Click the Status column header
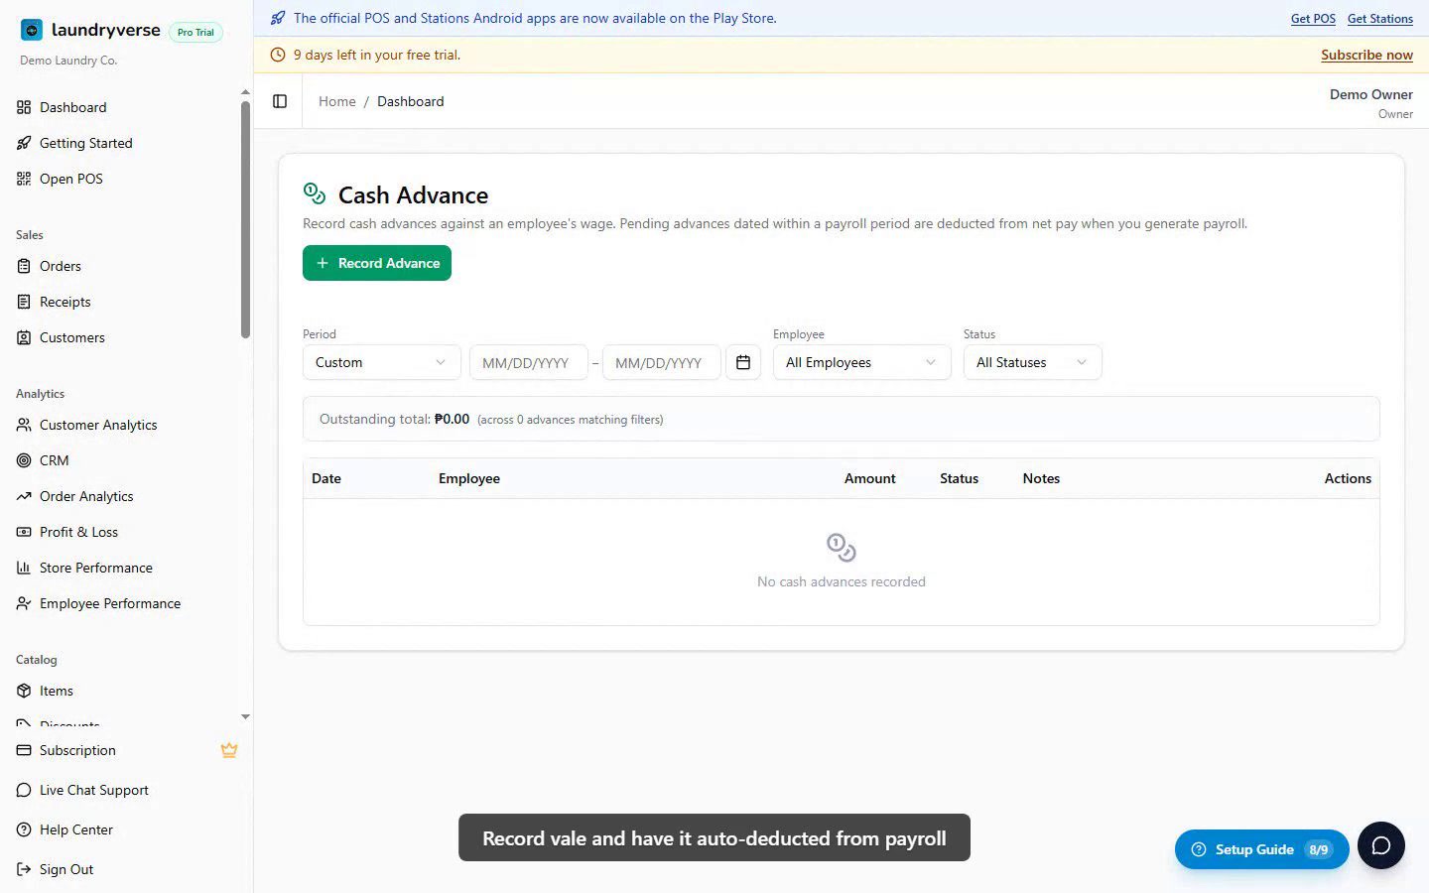Image resolution: width=1429 pixels, height=893 pixels. 959,478
